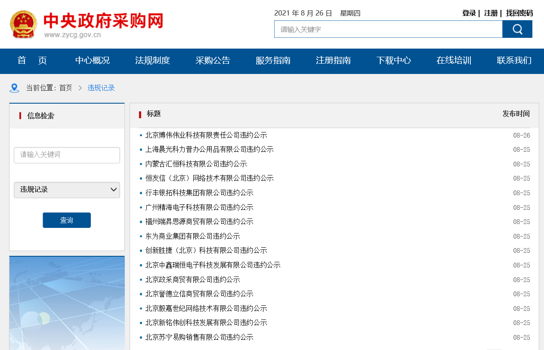Viewport: 544px width, 350px height.
Task: Open 注册指南 navigation item
Action: click(x=334, y=61)
